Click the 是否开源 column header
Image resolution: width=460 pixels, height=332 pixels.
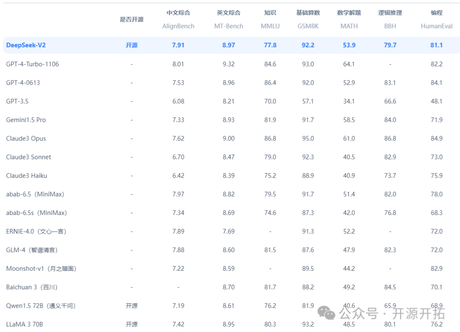click(132, 19)
